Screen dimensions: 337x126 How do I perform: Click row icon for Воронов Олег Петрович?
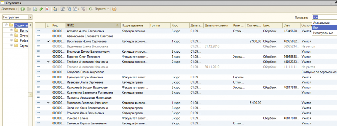click(39, 57)
